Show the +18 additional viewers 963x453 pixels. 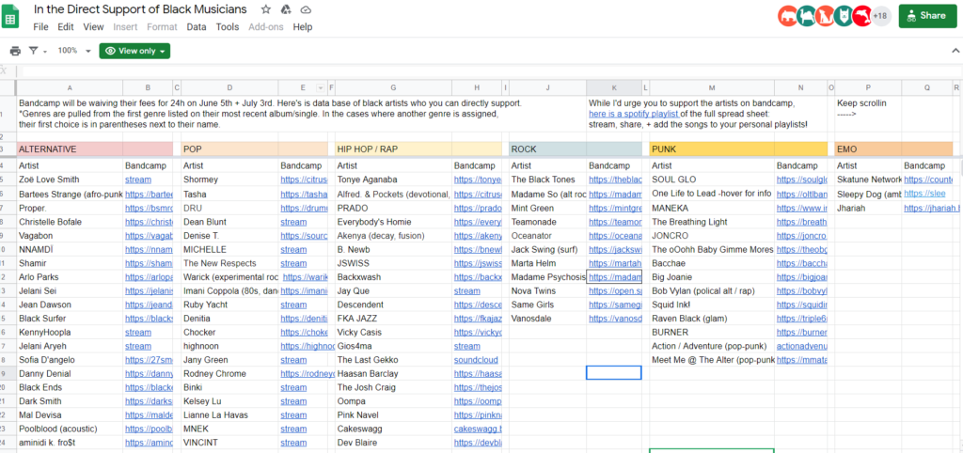(x=880, y=16)
